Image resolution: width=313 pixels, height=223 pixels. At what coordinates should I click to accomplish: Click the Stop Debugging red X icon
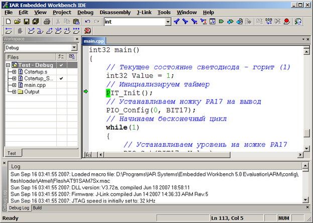click(x=87, y=31)
